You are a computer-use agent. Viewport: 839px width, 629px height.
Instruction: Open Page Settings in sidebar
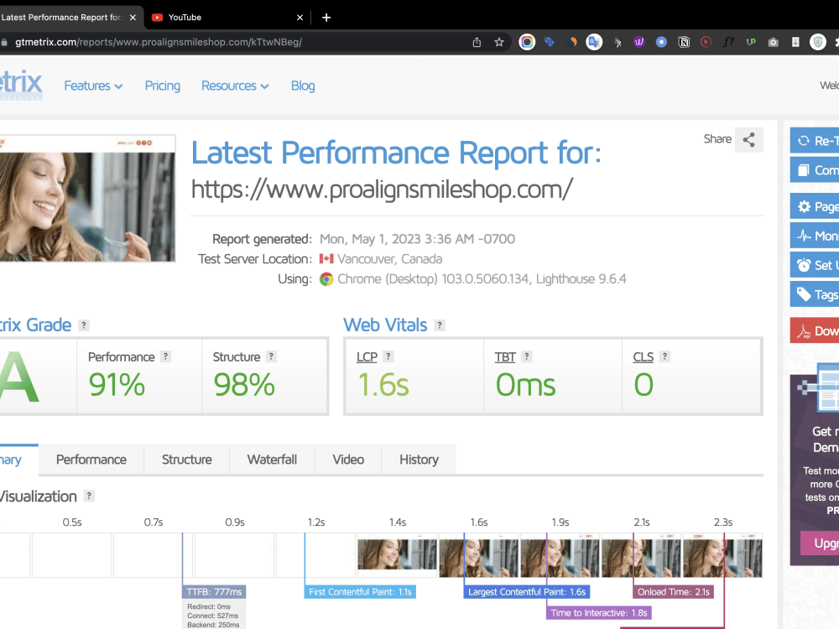click(x=815, y=206)
